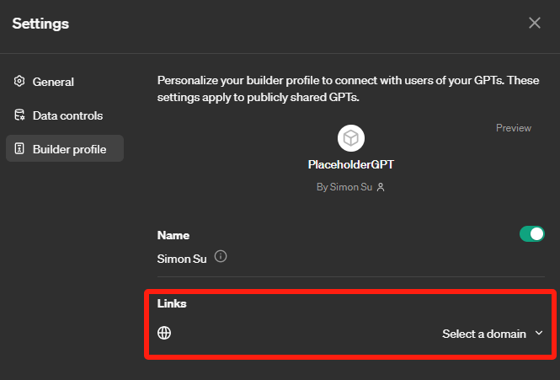Click the Name section heading
Image resolution: width=560 pixels, height=380 pixels.
click(x=173, y=235)
